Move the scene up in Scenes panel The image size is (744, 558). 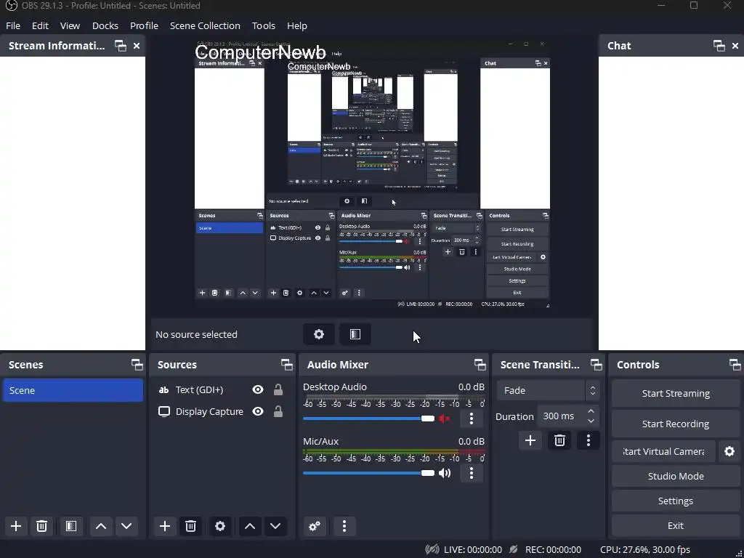pos(100,526)
